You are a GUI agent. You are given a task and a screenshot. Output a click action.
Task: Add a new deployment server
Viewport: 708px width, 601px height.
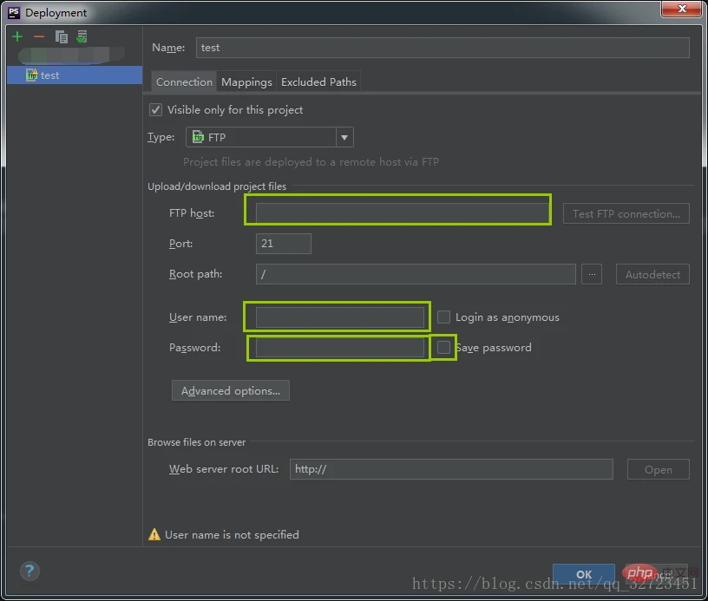[17, 36]
